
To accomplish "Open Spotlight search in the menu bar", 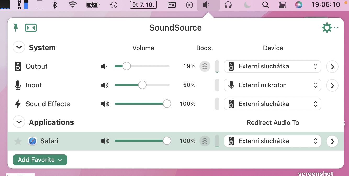I will (266, 5).
